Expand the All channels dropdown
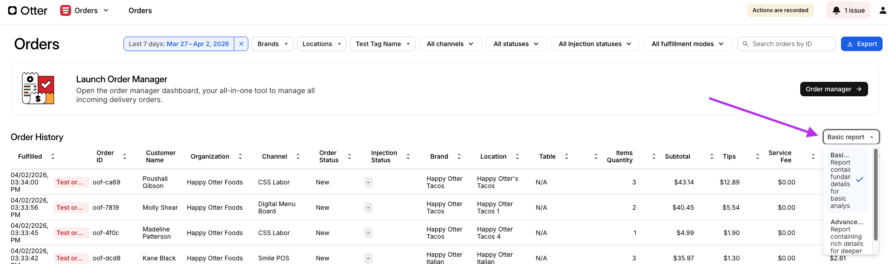Screen dimensions: 888x264 coord(450,44)
